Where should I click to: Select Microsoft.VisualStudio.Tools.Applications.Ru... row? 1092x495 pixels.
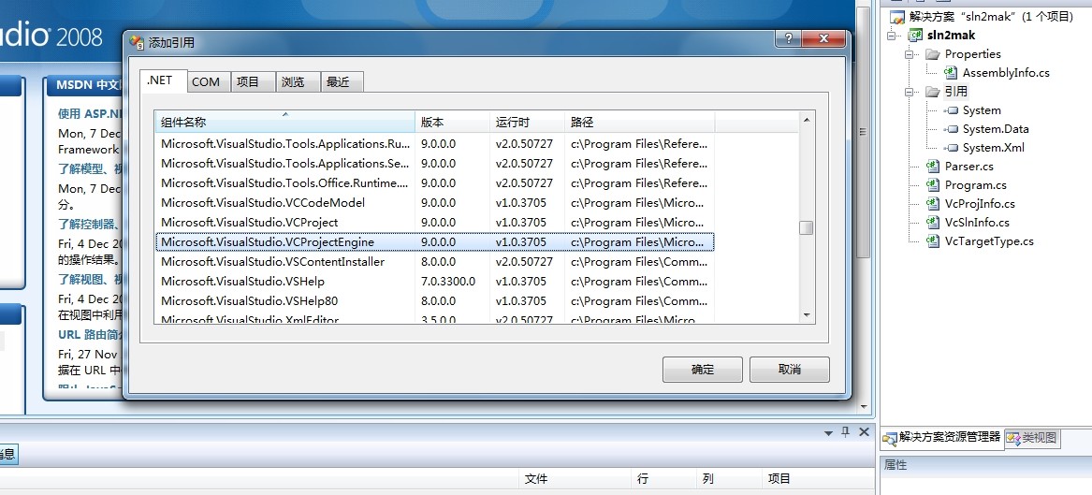[x=434, y=144]
